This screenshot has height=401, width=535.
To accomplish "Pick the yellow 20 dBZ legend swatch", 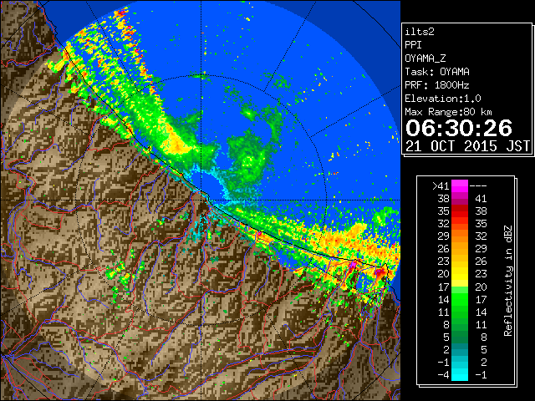I will (x=460, y=274).
